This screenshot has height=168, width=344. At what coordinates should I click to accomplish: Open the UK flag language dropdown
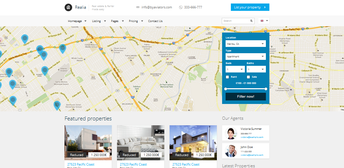click(264, 21)
